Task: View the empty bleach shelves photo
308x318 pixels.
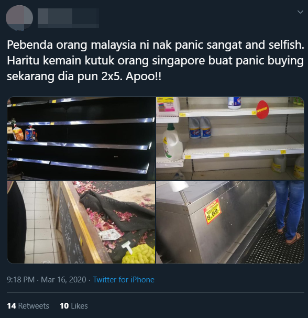Action: tap(230, 138)
